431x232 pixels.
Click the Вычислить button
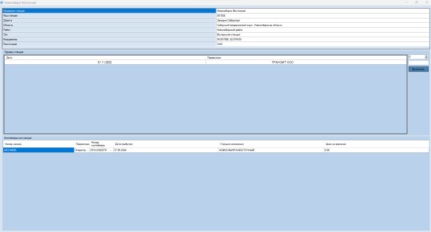pyautogui.click(x=418, y=69)
